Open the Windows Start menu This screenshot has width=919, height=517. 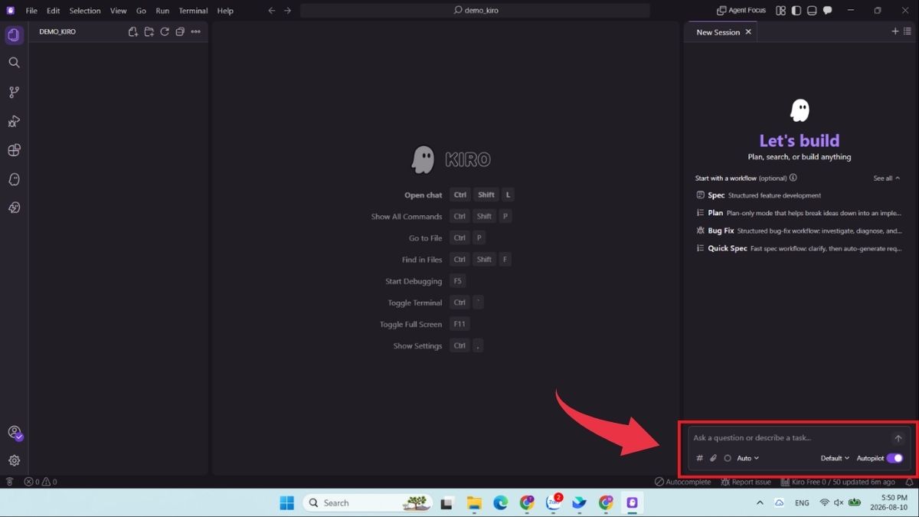[286, 502]
